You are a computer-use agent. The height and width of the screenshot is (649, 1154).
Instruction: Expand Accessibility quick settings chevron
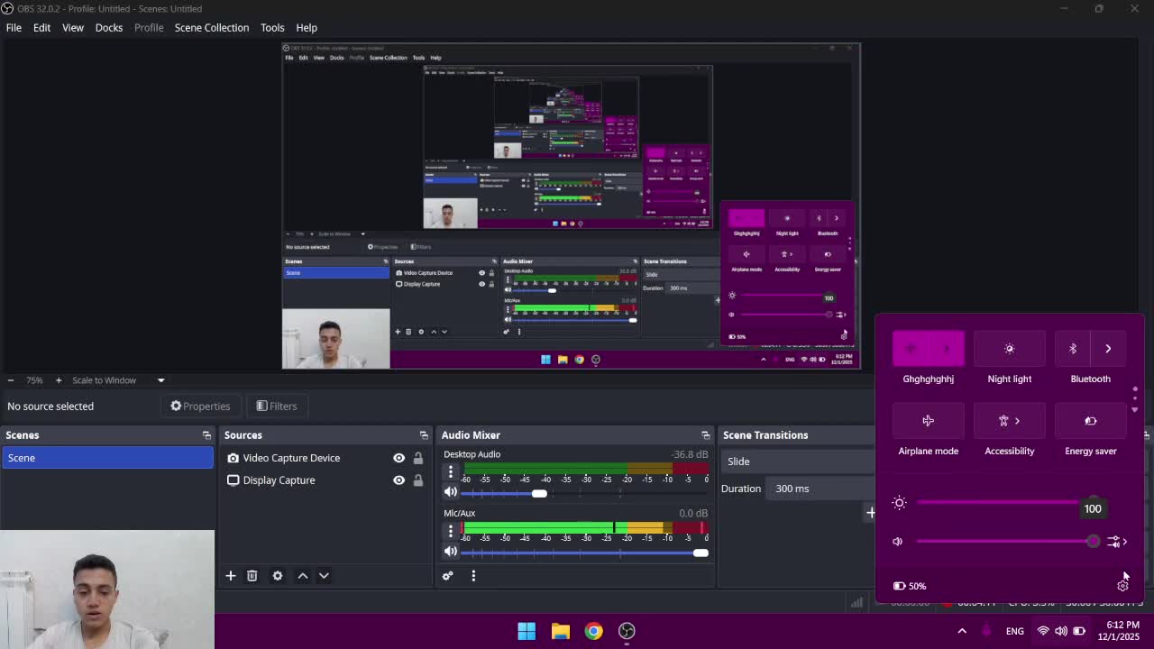pyautogui.click(x=1018, y=421)
